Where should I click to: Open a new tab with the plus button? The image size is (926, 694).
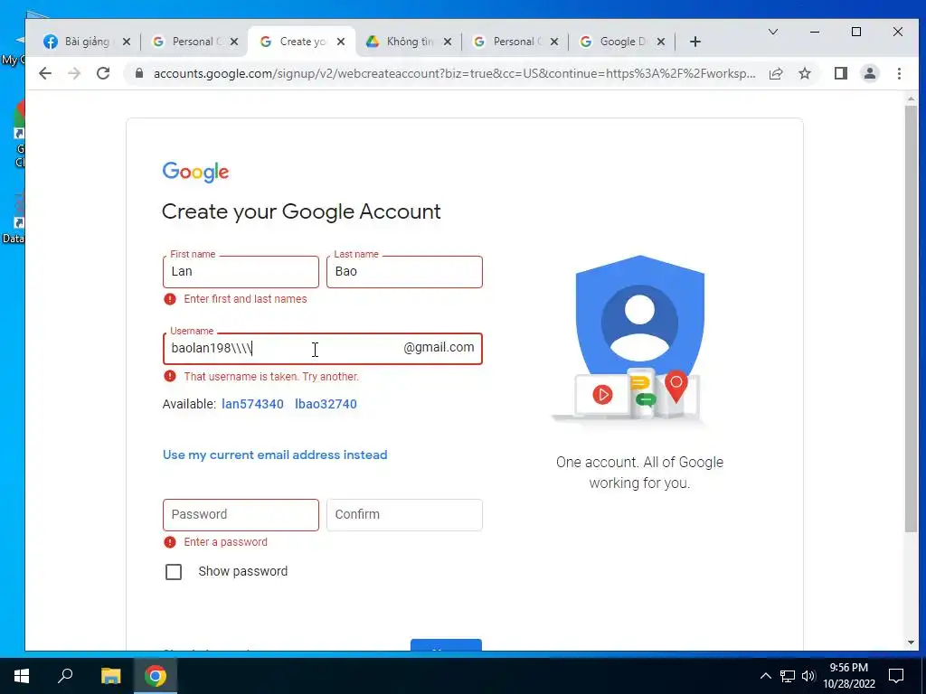click(695, 42)
